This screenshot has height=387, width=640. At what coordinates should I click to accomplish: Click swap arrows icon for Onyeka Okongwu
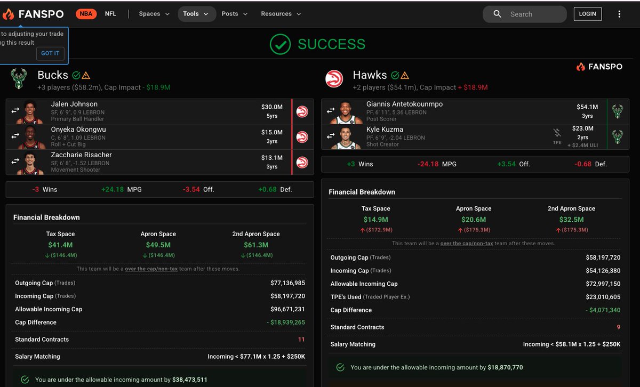coord(15,136)
